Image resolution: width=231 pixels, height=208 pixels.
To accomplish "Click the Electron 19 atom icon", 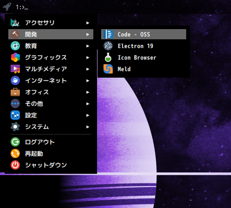I will pyautogui.click(x=108, y=46).
